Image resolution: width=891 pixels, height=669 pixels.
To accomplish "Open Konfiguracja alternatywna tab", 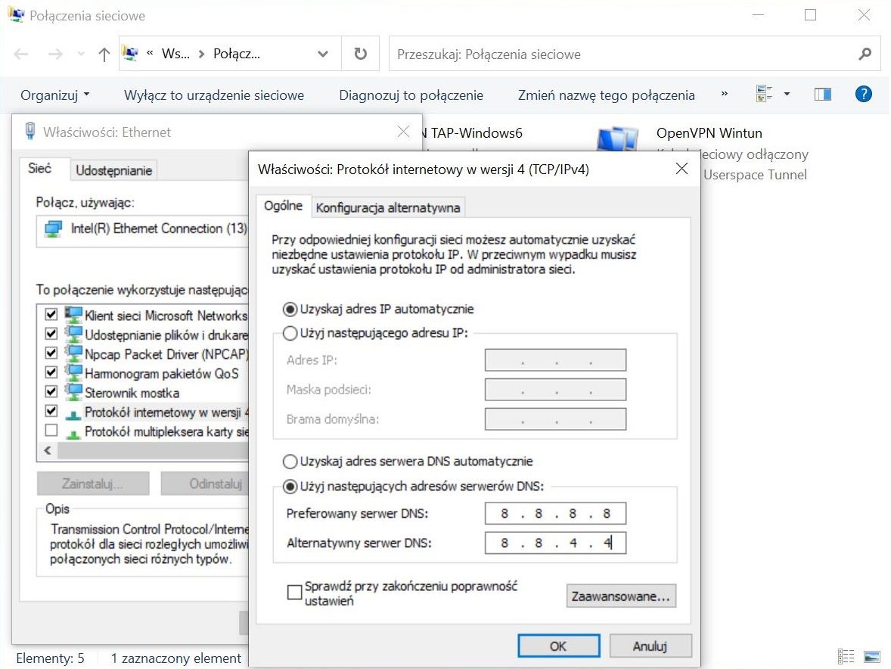I will point(387,208).
